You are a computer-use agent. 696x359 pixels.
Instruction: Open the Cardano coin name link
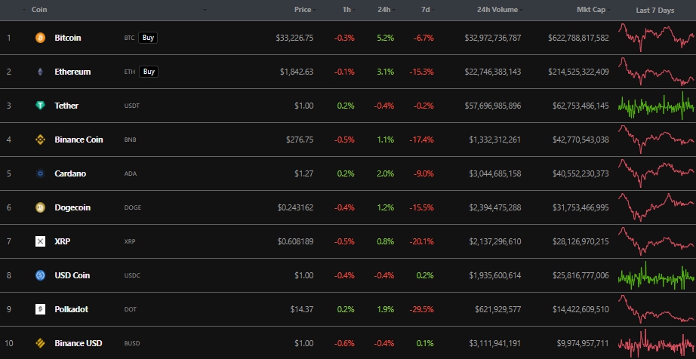[70, 173]
